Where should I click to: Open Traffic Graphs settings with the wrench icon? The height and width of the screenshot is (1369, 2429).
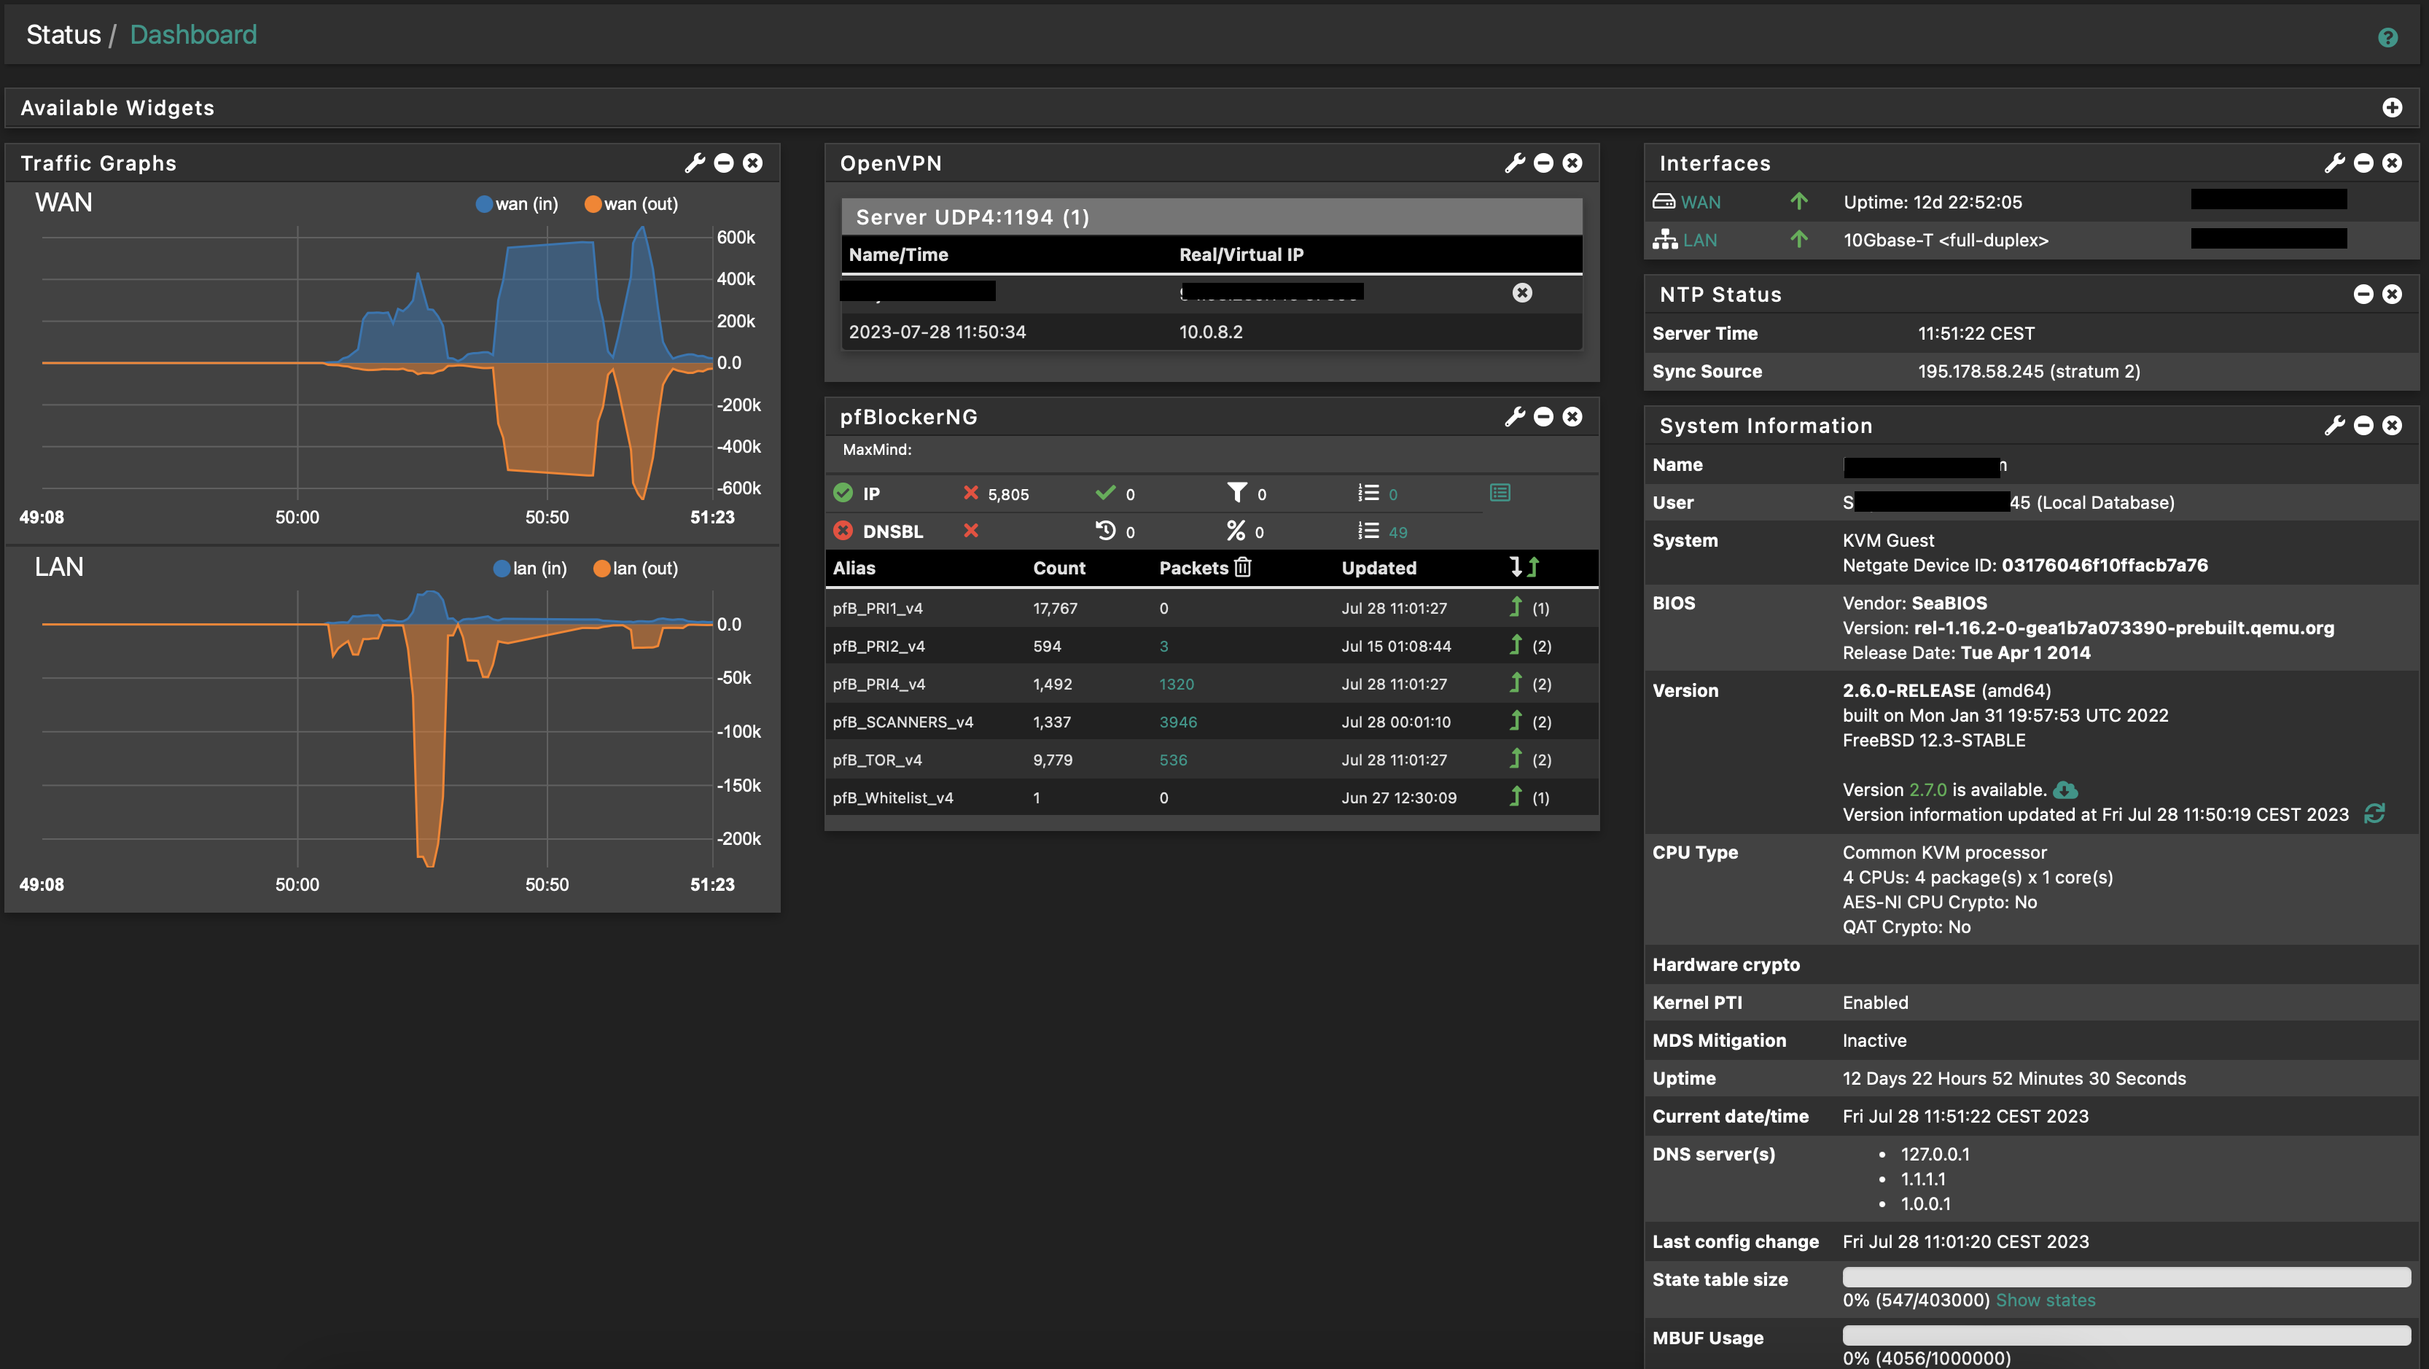(695, 163)
